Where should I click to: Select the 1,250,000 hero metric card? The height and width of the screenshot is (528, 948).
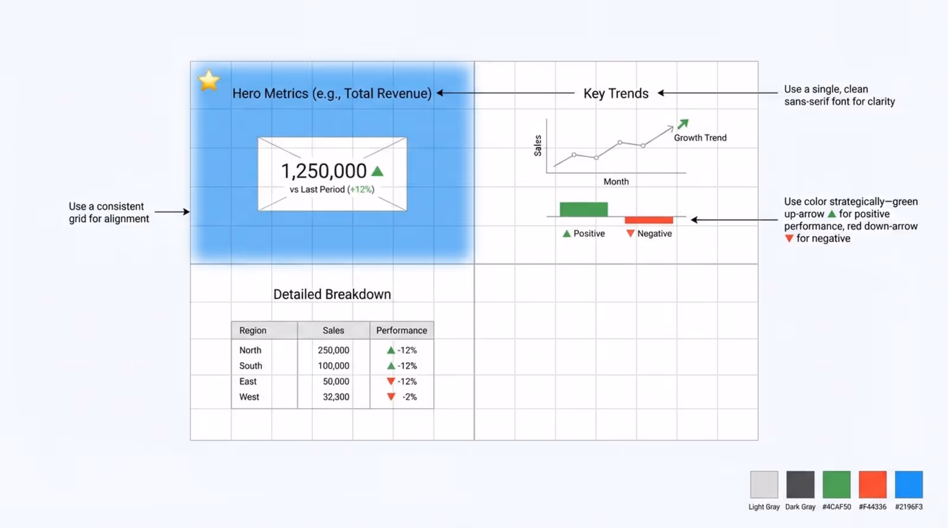point(332,174)
